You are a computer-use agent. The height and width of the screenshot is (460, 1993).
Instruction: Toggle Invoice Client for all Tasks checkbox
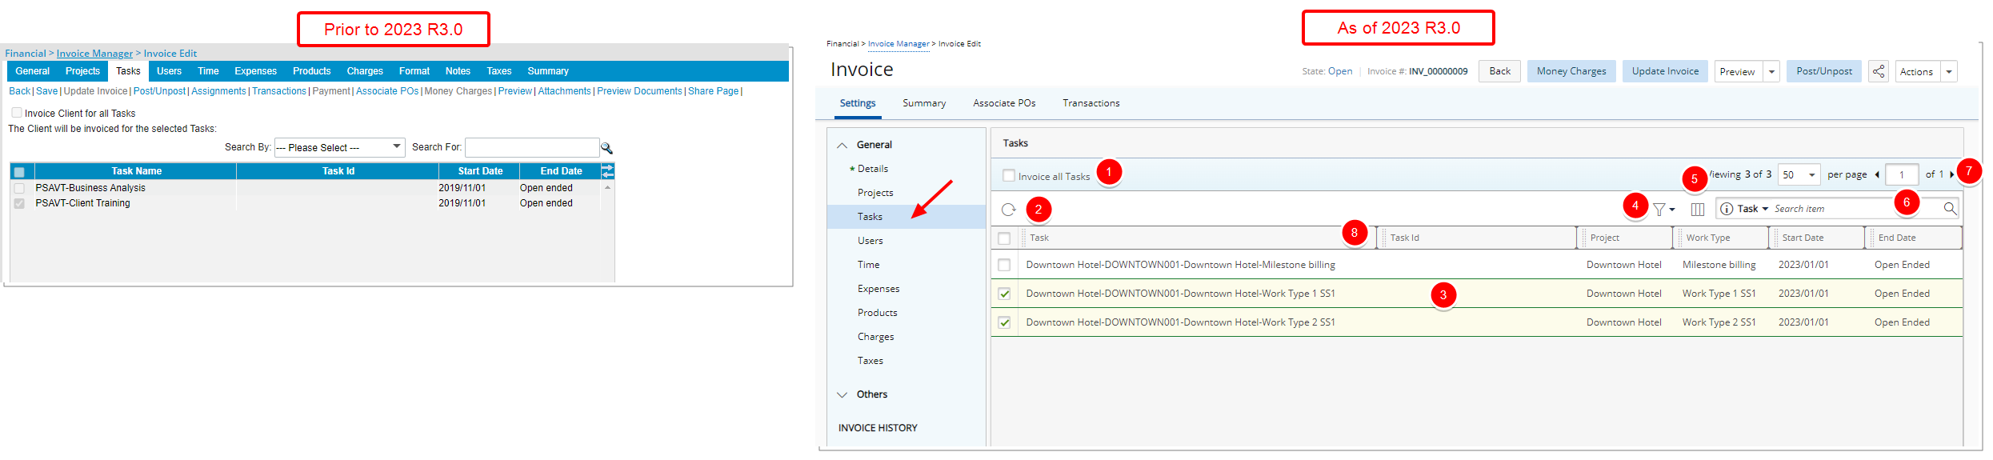[17, 113]
